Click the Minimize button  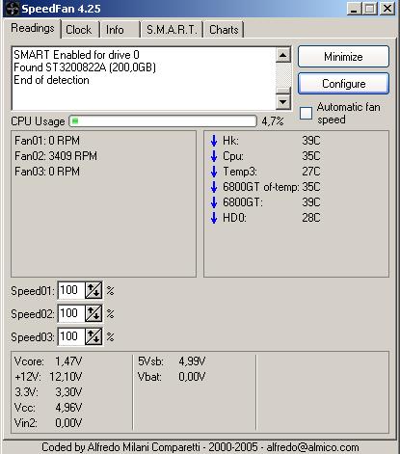(x=343, y=57)
